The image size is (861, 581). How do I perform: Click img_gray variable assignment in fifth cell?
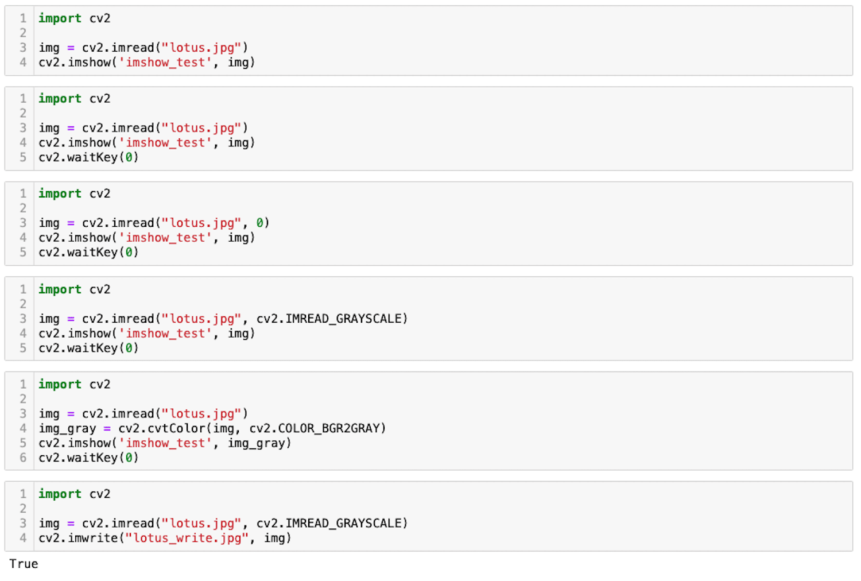coord(67,428)
